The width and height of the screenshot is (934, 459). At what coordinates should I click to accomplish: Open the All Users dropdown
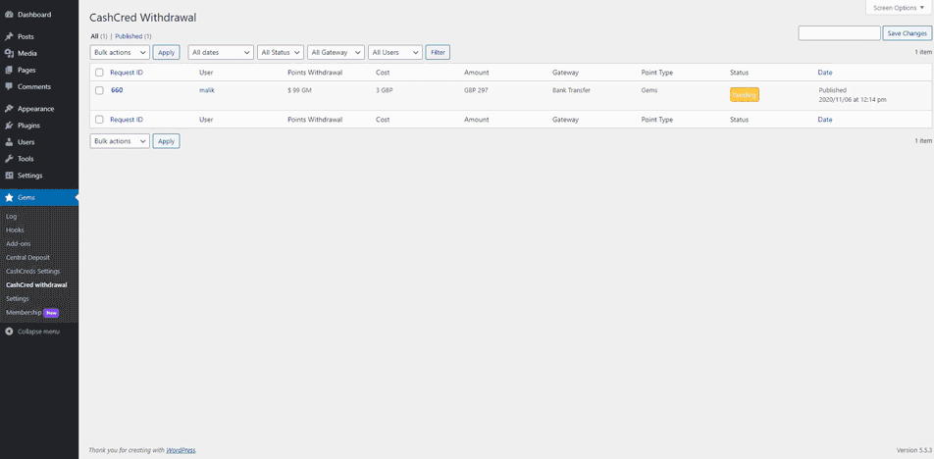[395, 52]
